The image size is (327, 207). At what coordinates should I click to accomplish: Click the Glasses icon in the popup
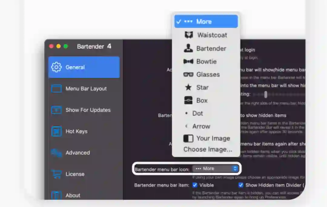188,74
